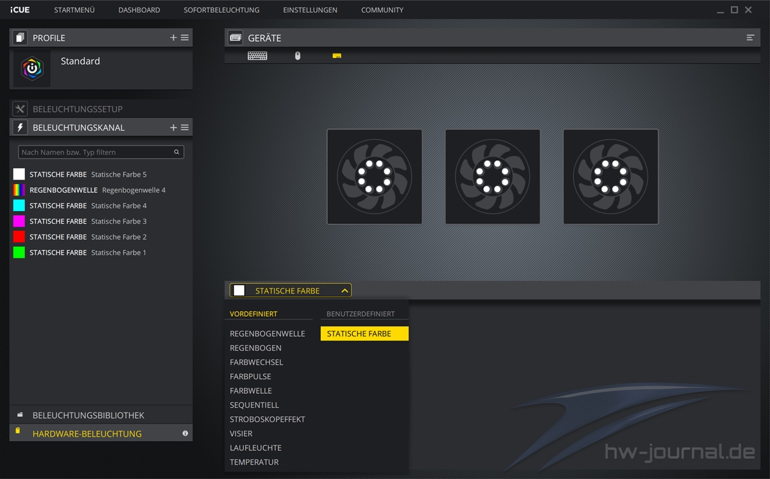Open the Profile panel hamburger menu

(185, 38)
